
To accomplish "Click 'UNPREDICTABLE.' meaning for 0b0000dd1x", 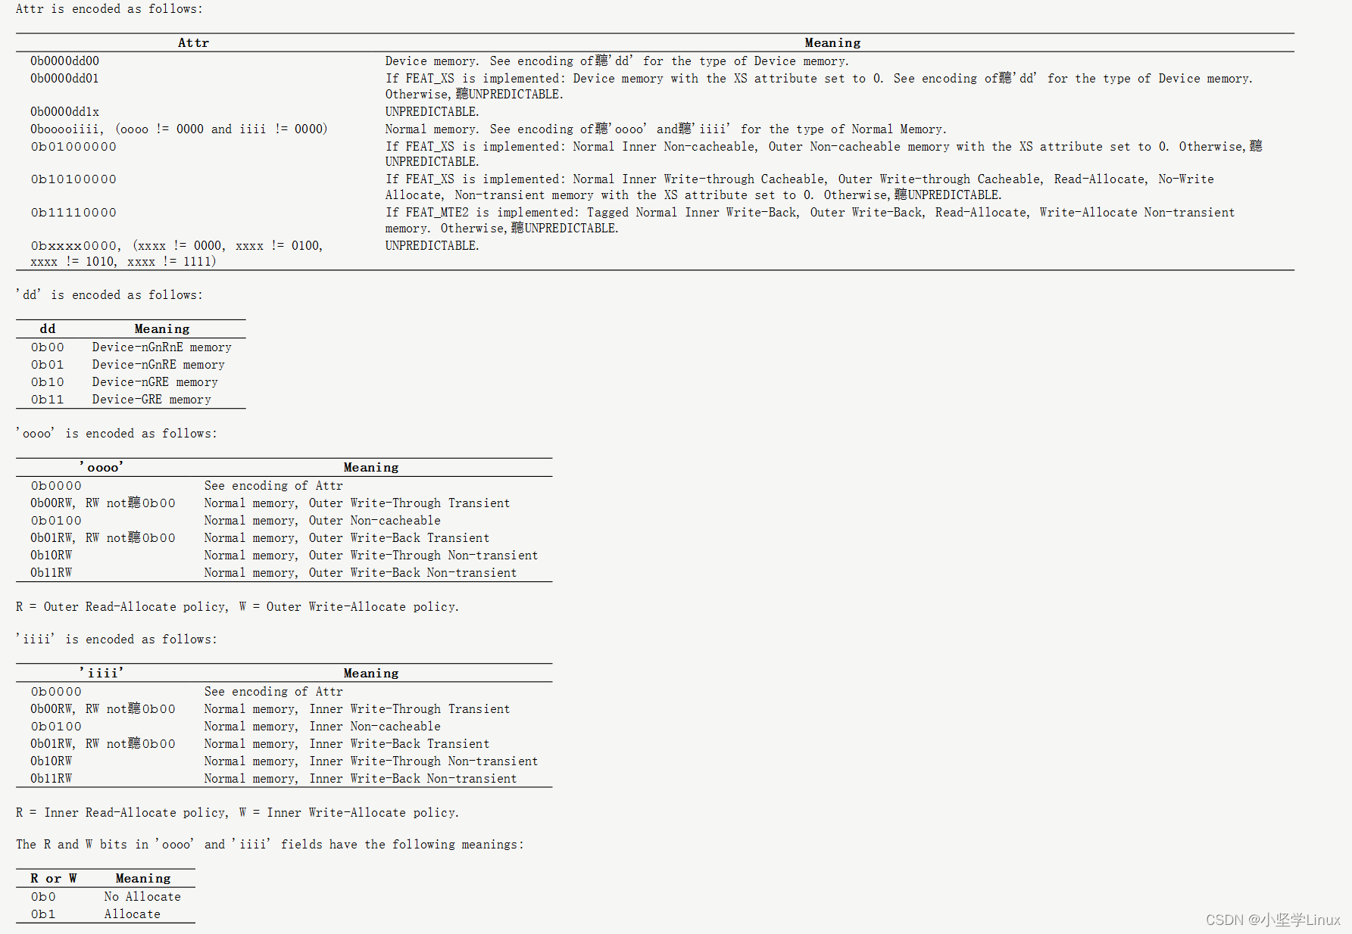I will (432, 112).
